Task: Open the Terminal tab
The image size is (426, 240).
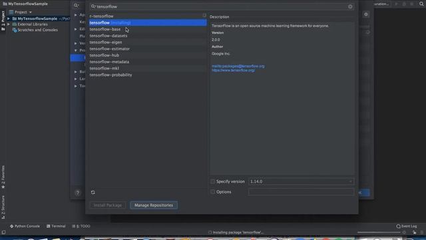Action: tap(56, 226)
